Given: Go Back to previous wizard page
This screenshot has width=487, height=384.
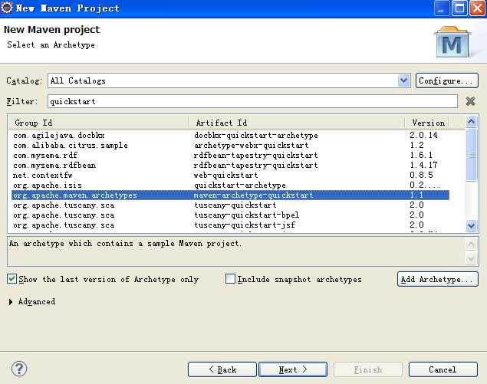Looking at the screenshot, I should point(222,369).
